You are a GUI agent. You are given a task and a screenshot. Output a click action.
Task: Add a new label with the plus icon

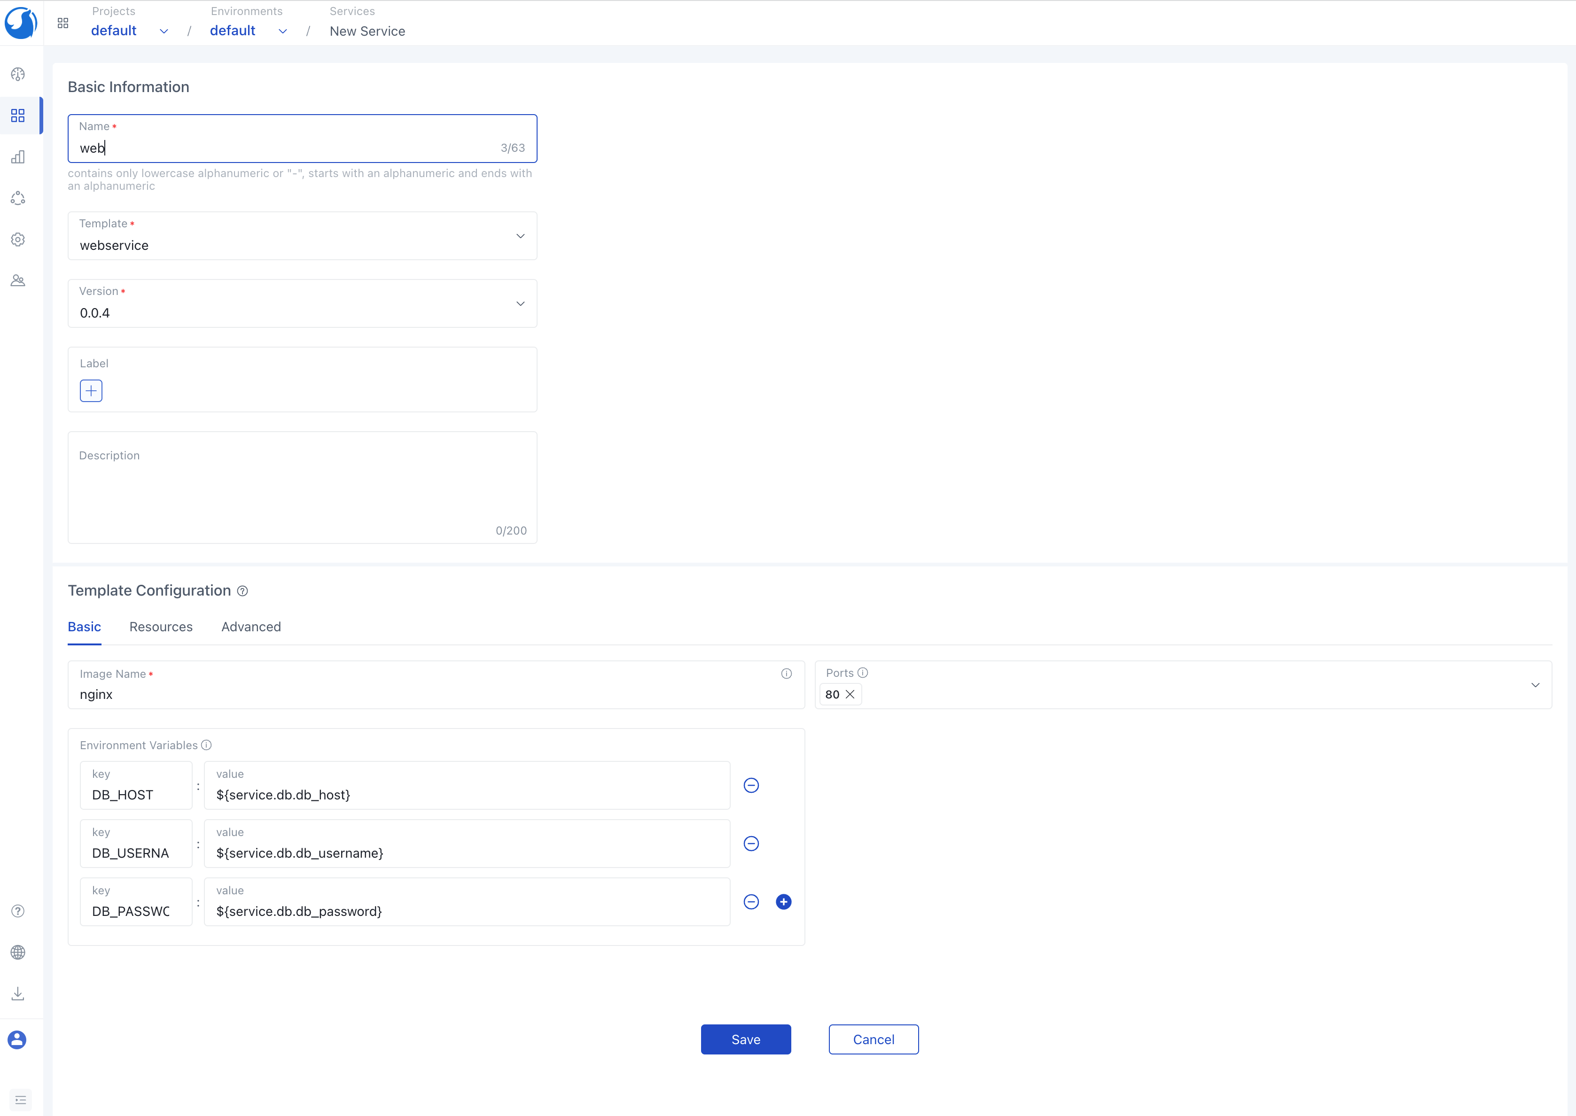[91, 391]
